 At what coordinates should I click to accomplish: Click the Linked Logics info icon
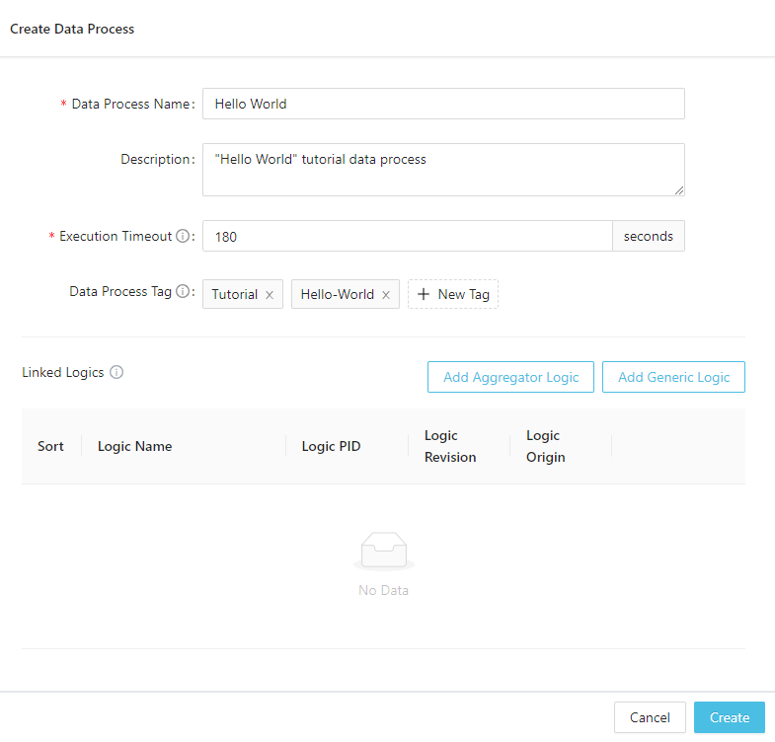point(116,373)
